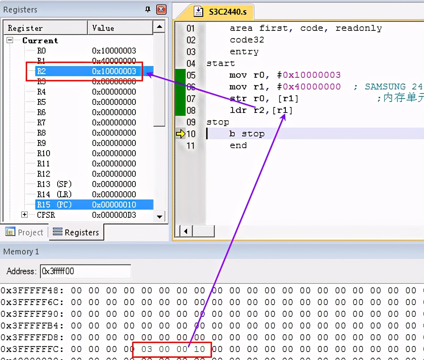Switch to the Project tab
This screenshot has height=360, width=424.
25,232
